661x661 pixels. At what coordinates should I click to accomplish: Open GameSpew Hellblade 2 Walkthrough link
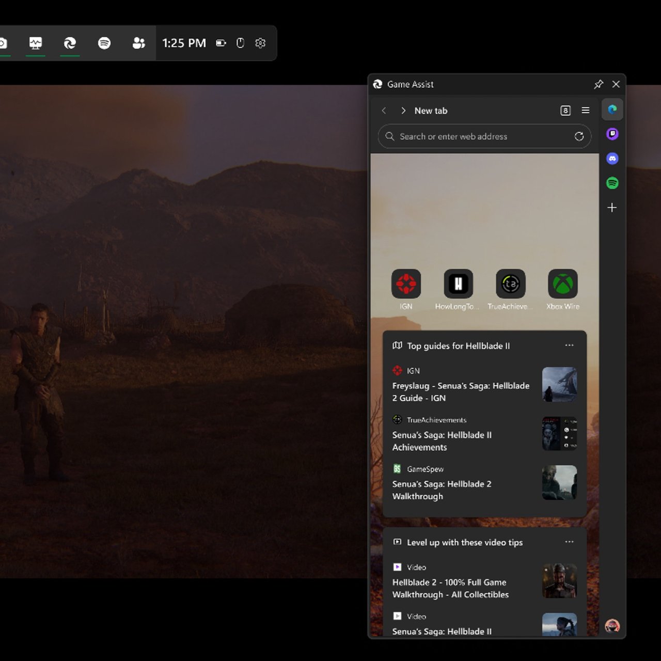[442, 490]
